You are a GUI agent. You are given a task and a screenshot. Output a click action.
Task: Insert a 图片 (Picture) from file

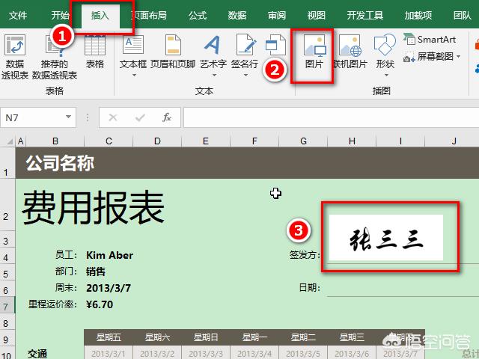[314, 52]
